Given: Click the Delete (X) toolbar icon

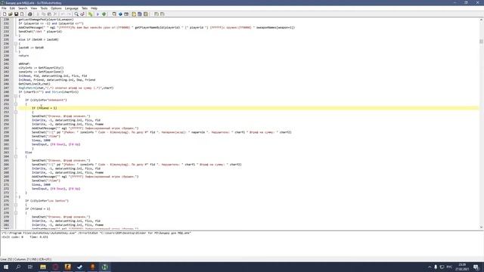Looking at the screenshot, I should [55, 14].
